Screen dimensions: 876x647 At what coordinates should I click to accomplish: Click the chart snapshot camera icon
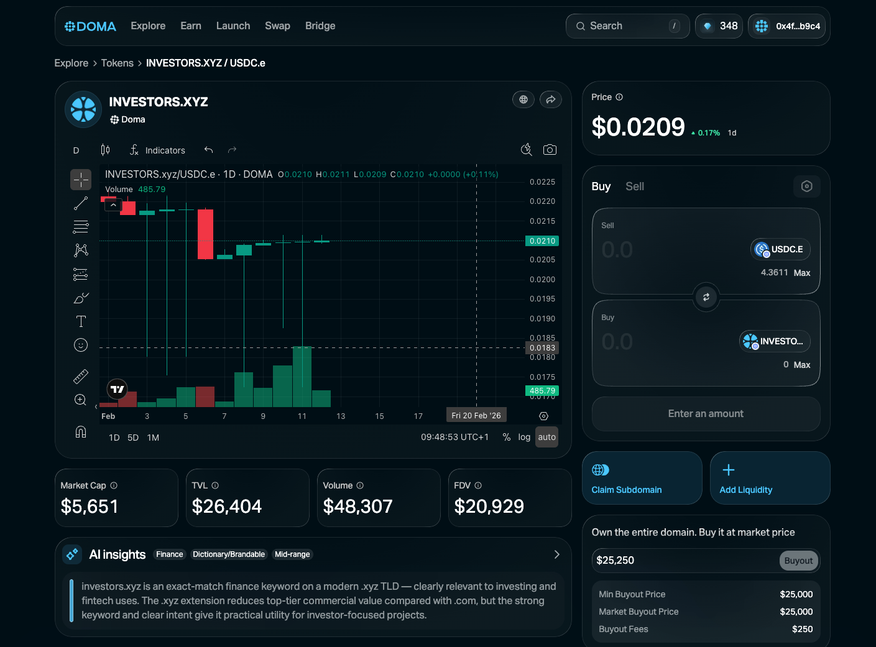click(550, 150)
